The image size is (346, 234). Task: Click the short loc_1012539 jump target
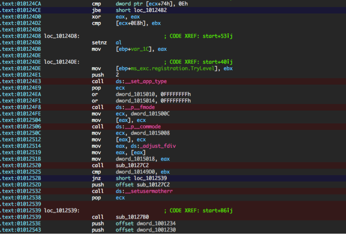click(x=141, y=178)
